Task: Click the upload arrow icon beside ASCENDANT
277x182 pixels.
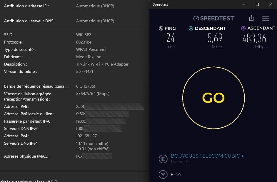Action: pos(243,29)
